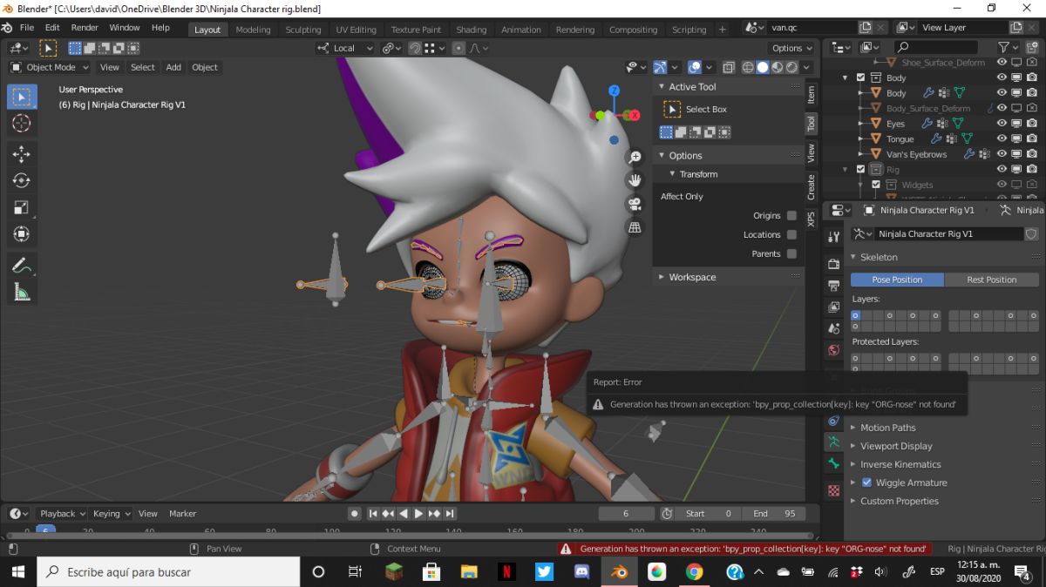Open the Output properties tab icon
This screenshot has height=587, width=1046.
[x=834, y=286]
